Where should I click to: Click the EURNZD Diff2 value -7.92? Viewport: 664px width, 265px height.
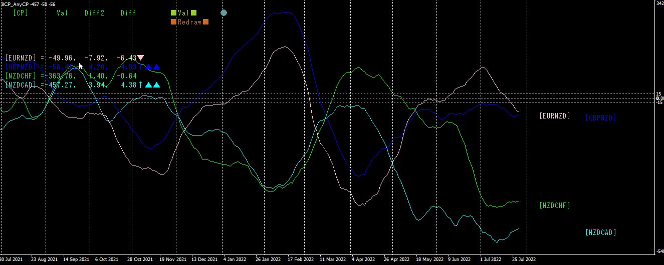pos(94,58)
